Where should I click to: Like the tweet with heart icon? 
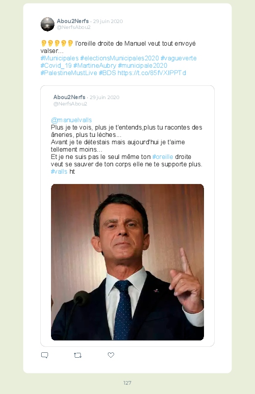111,355
